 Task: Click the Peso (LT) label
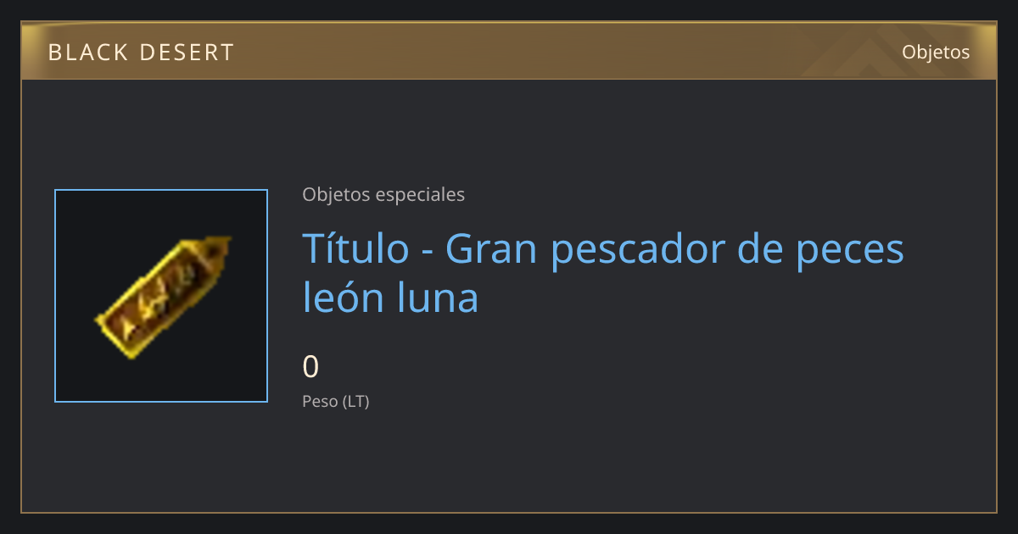336,401
